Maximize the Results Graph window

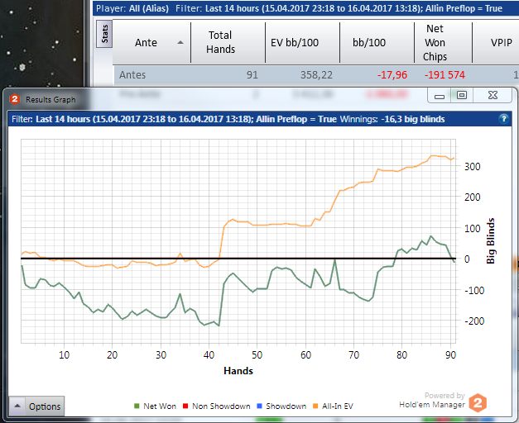pyautogui.click(x=461, y=96)
